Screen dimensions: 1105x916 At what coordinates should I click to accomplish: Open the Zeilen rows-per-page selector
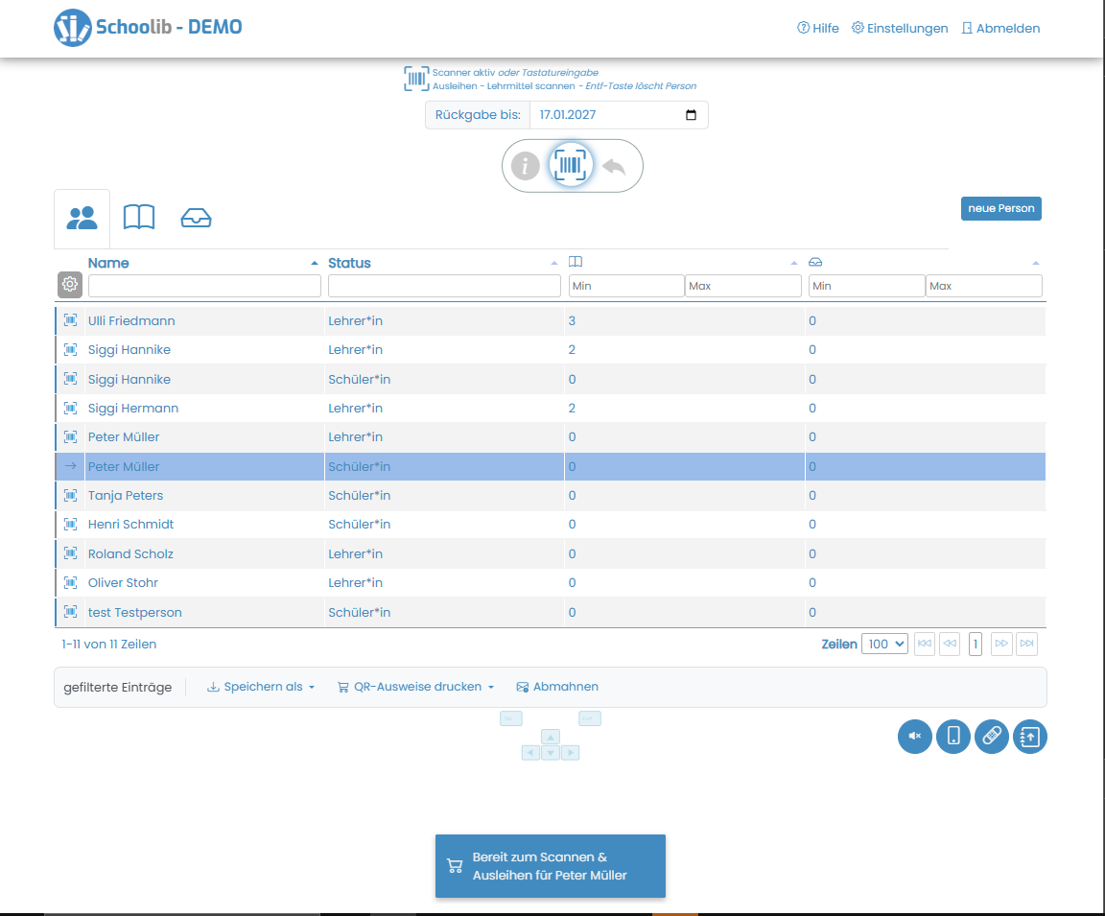pyautogui.click(x=884, y=644)
